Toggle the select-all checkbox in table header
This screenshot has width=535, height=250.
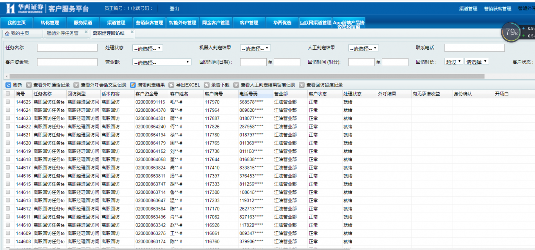8,94
